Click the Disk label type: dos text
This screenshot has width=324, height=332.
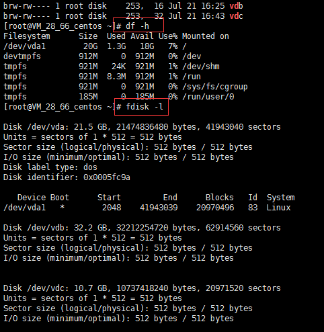coord(50,167)
